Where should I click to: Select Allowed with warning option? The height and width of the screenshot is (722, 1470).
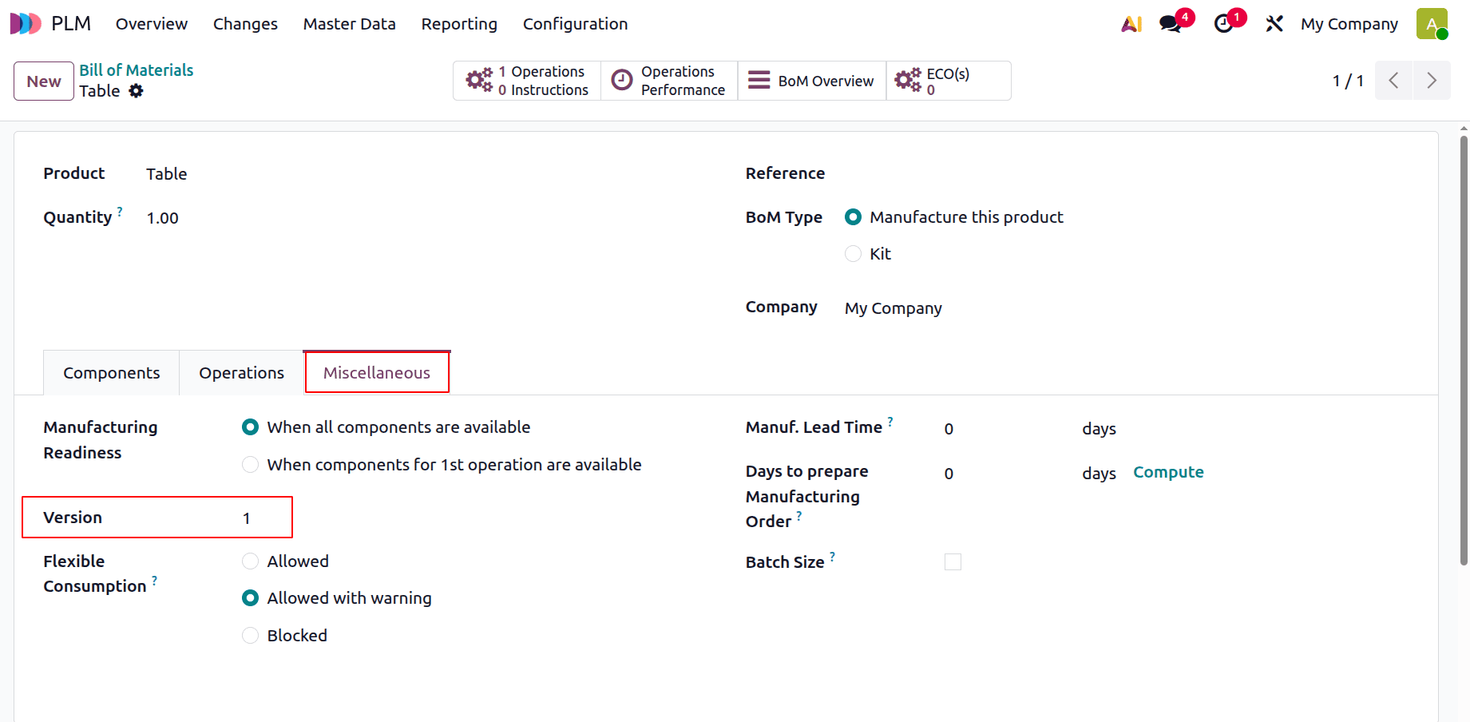(x=250, y=598)
